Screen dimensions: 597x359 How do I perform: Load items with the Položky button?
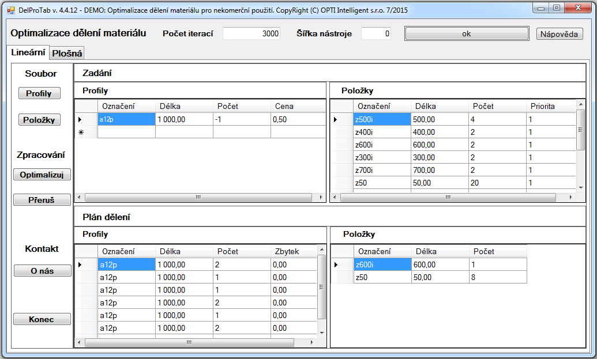[39, 120]
